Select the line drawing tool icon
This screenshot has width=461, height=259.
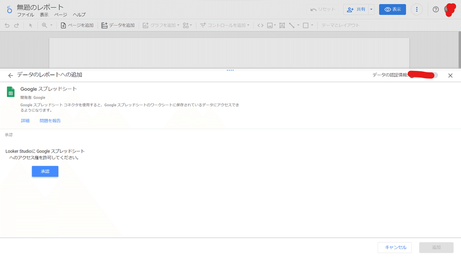[x=292, y=25]
